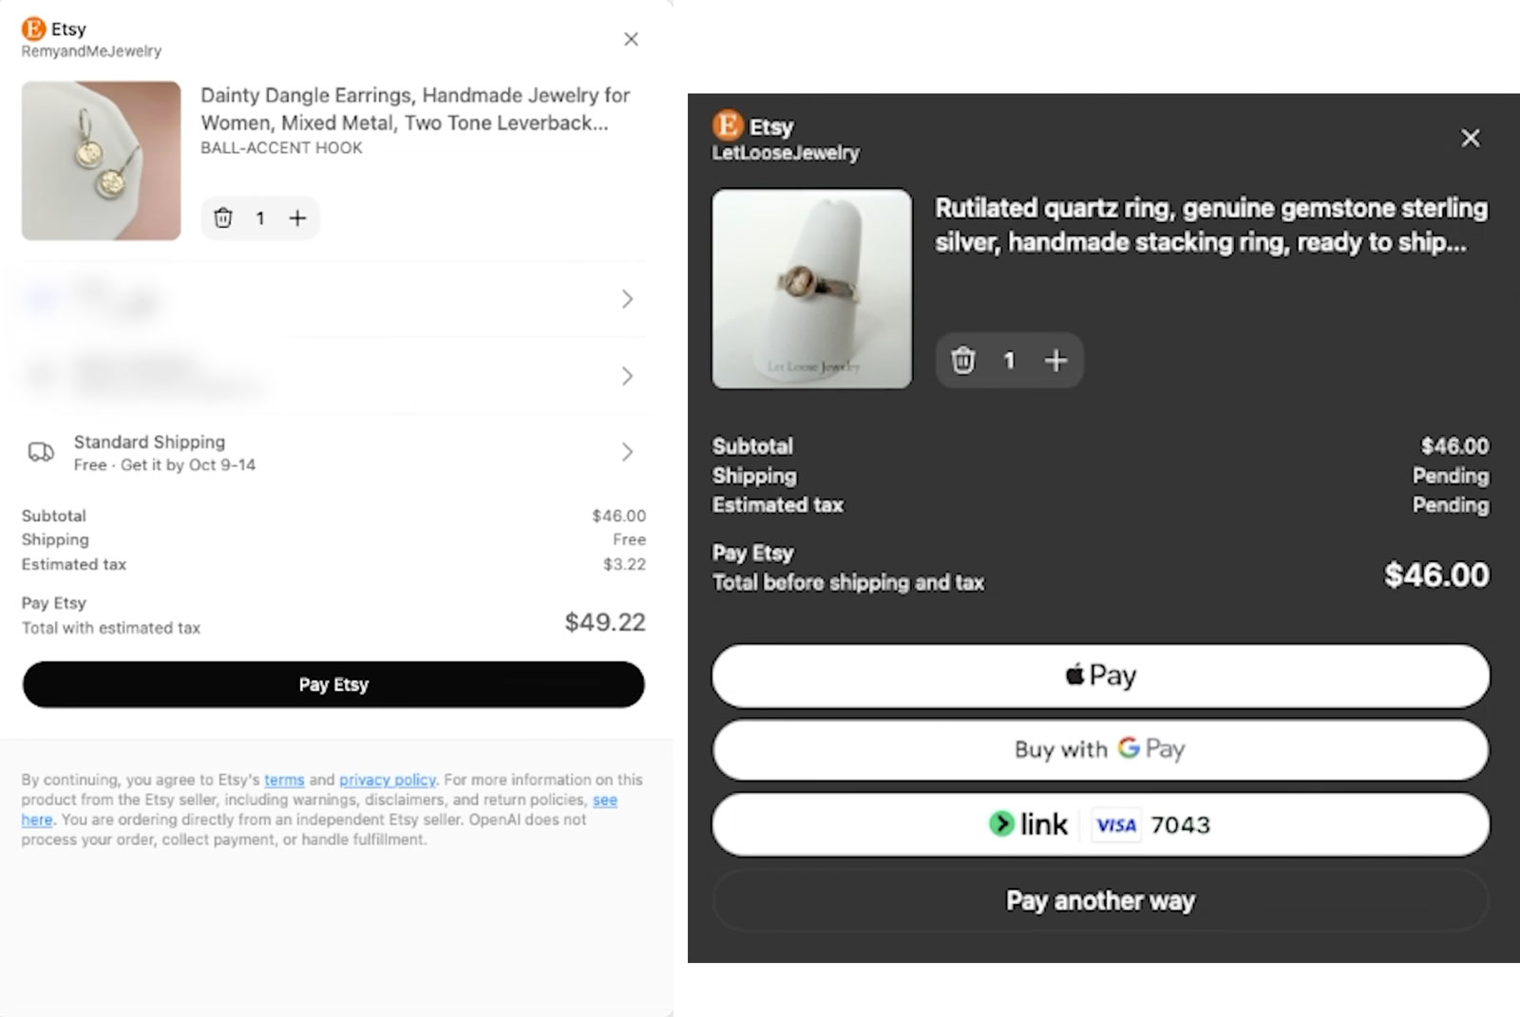Remove the Dainty Dangle Earrings with trash icon
The image size is (1520, 1017).
pos(223,218)
